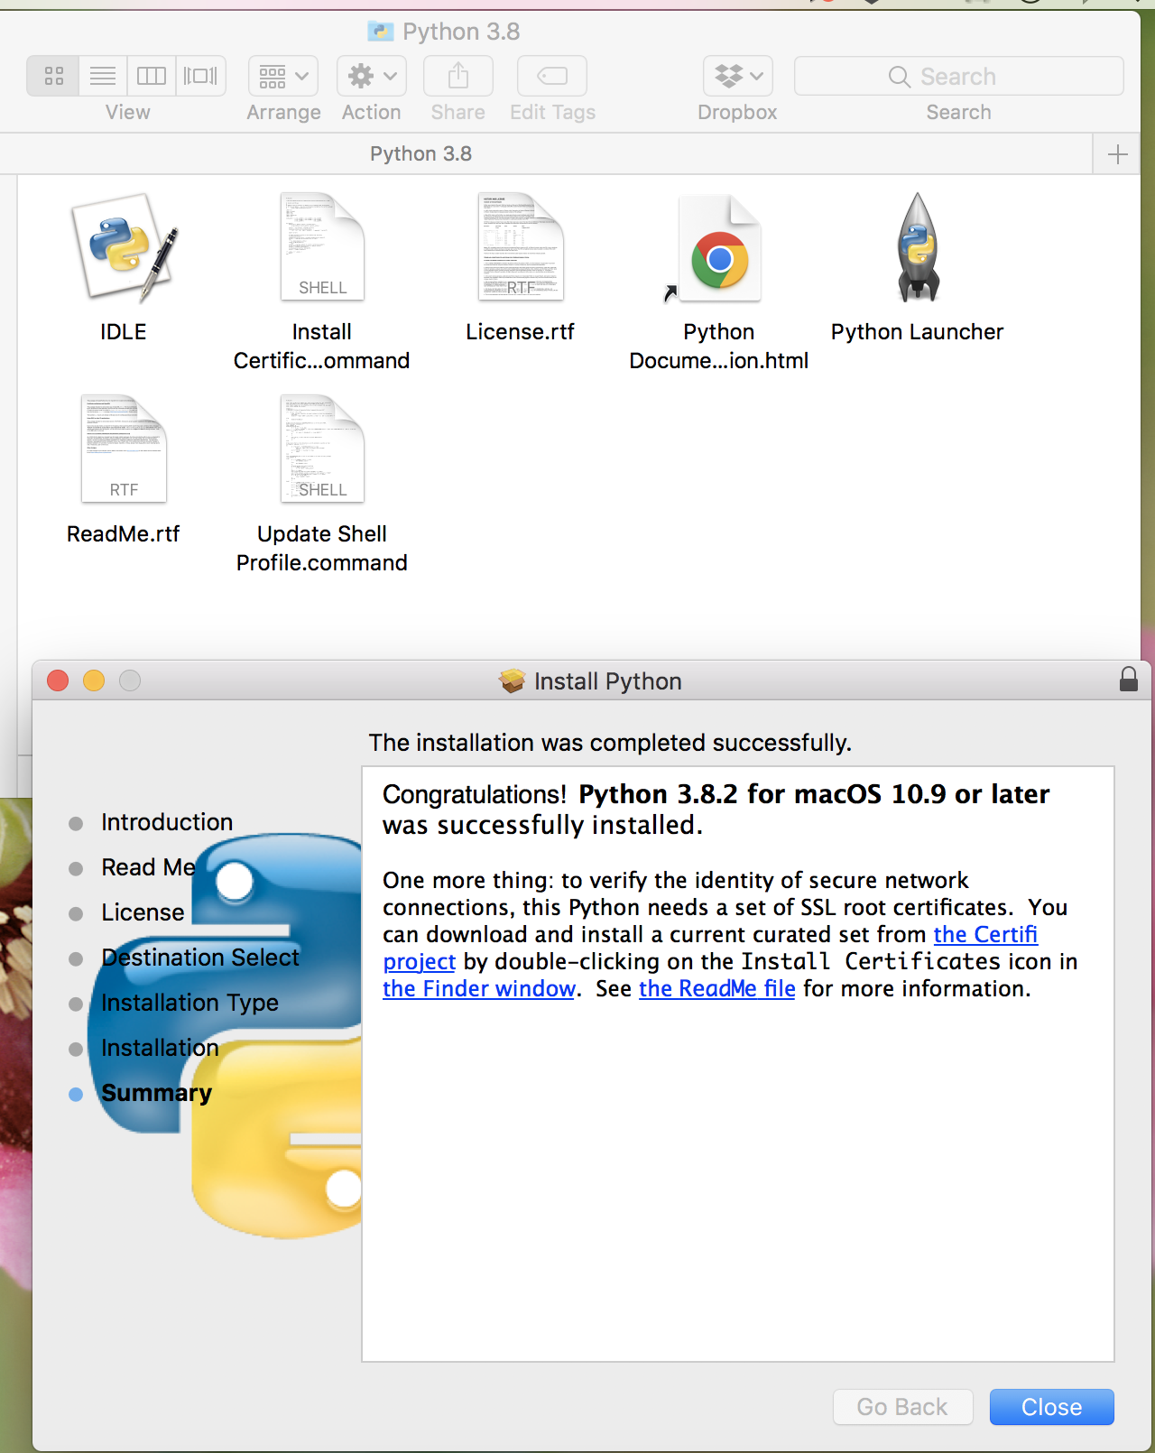Click the Destination Select step
Screen dimensions: 1155x1453
(200, 958)
